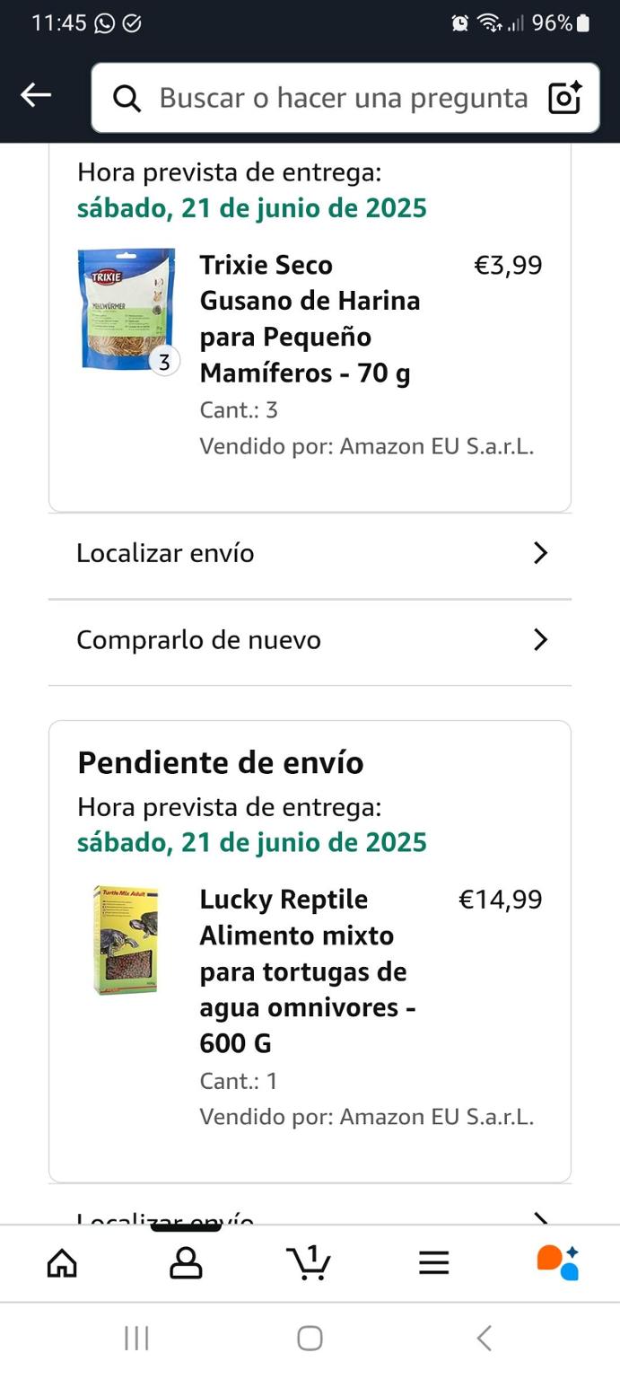This screenshot has height=1379, width=620.
Task: Launch Rufus AI assistant icon
Action: coord(557,1262)
